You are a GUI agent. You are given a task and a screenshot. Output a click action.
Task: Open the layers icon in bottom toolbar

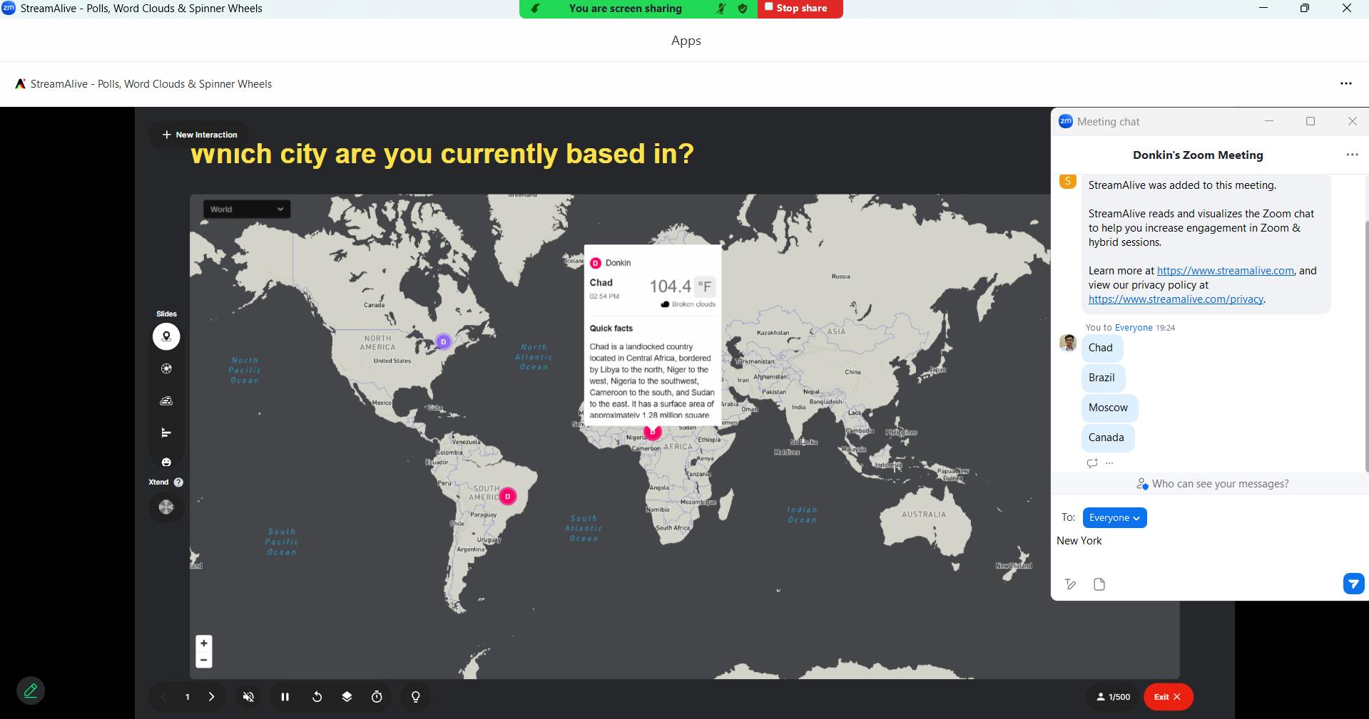point(347,697)
